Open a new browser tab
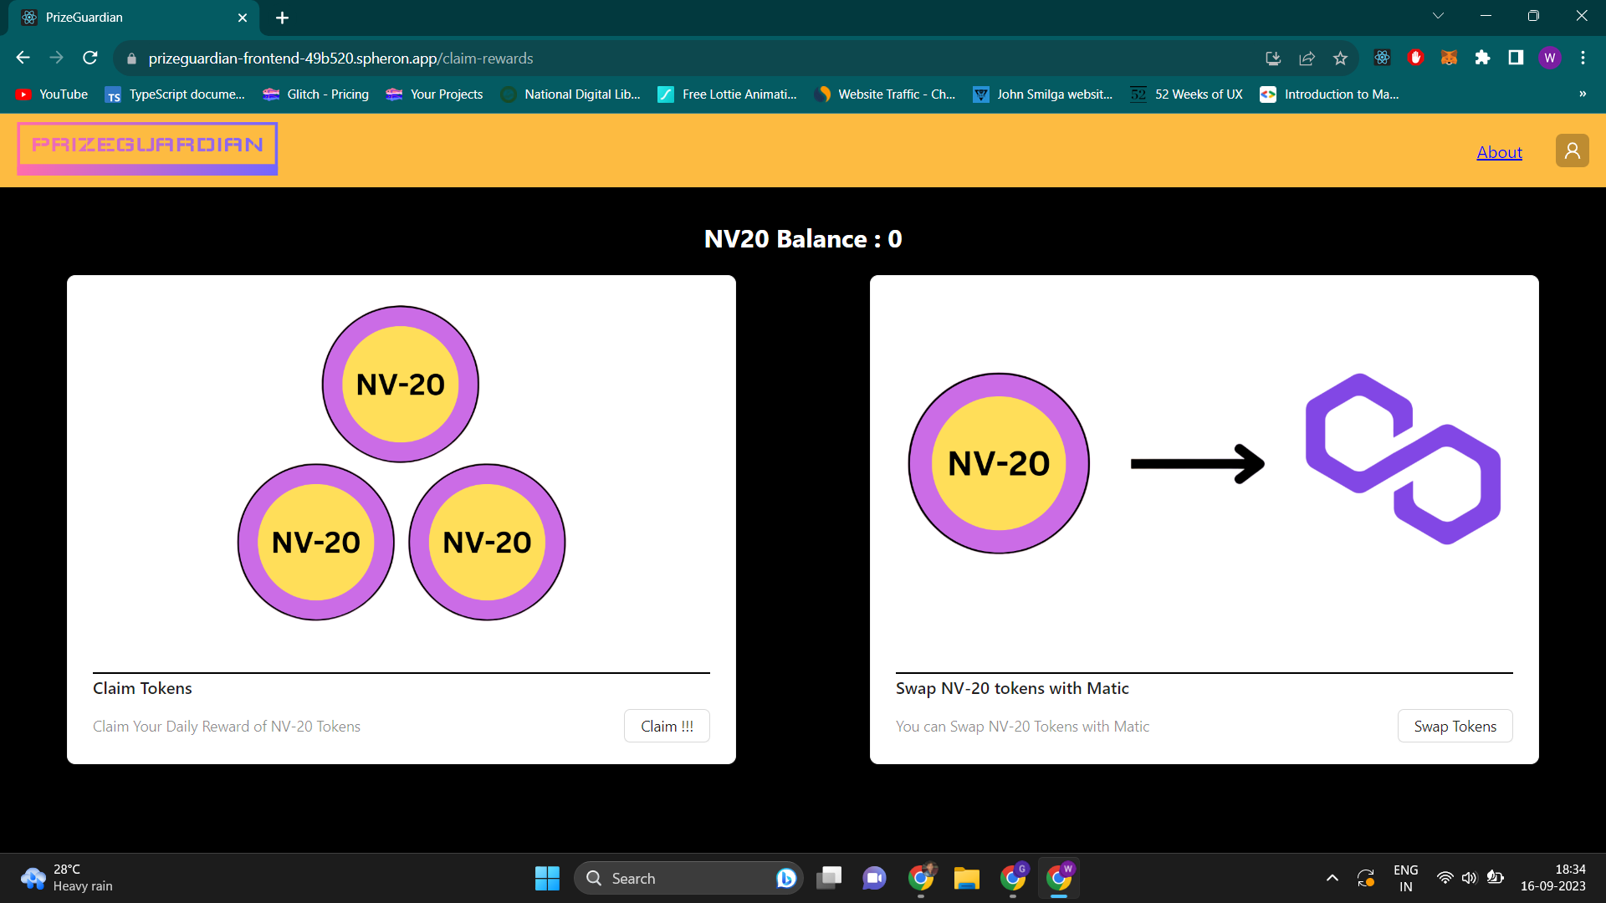 (282, 18)
